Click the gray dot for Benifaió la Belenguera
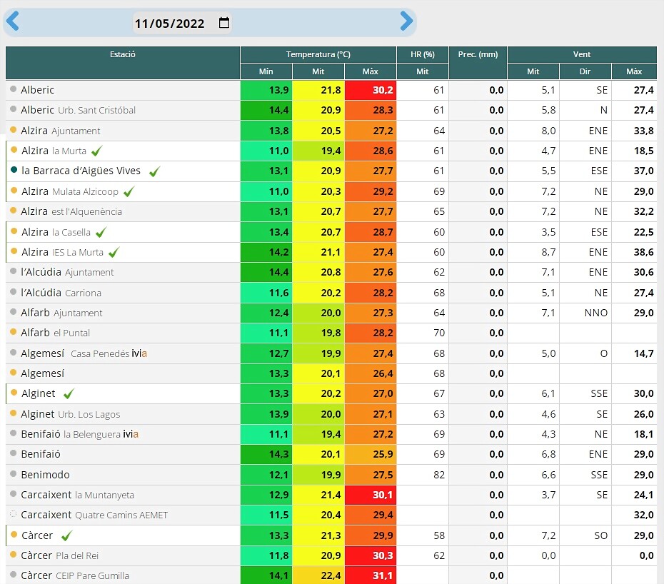664x584 pixels. (13, 433)
